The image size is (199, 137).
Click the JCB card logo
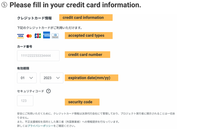(x=37, y=36)
